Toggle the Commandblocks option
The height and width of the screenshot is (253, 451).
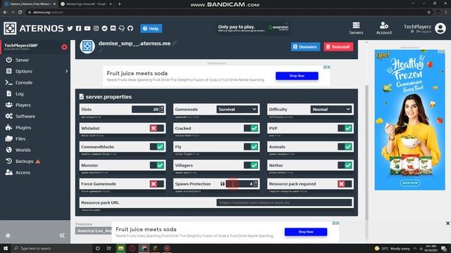pyautogui.click(x=157, y=147)
